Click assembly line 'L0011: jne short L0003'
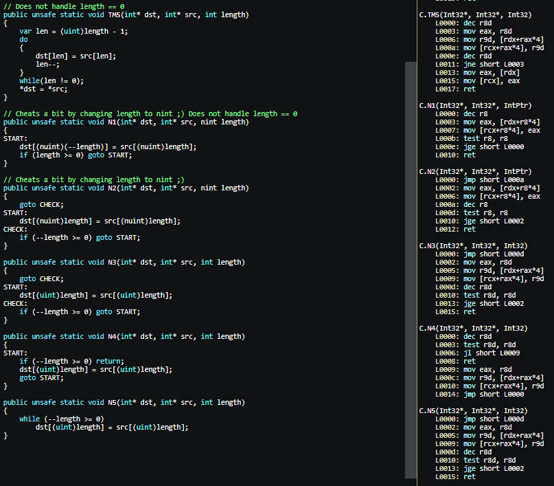Viewport: 554px width, 486px height. 479,65
